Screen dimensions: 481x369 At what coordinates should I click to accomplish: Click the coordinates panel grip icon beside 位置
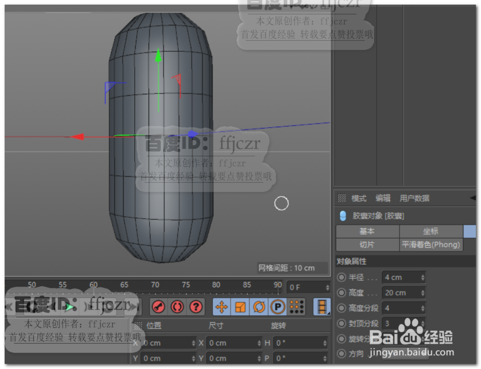pyautogui.click(x=138, y=325)
